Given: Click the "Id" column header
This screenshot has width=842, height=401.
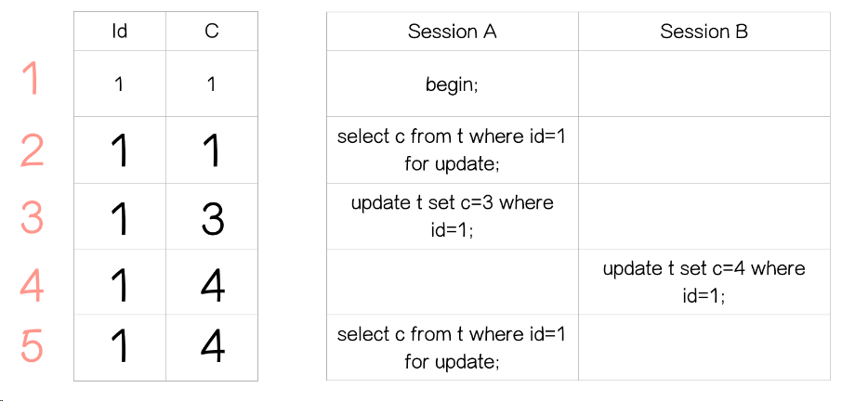Looking at the screenshot, I should [119, 32].
